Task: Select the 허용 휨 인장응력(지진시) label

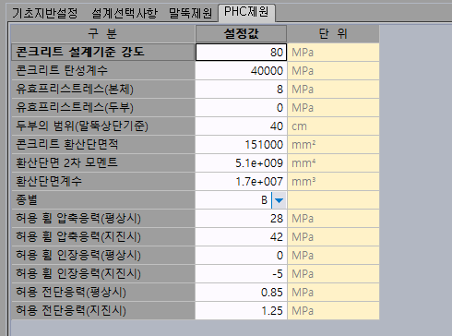Action: tap(103, 274)
